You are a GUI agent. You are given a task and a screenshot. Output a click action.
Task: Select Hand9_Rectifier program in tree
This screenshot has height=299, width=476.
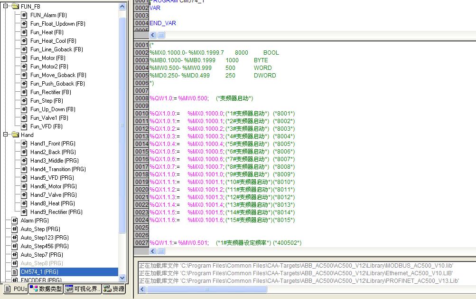[x=56, y=212]
